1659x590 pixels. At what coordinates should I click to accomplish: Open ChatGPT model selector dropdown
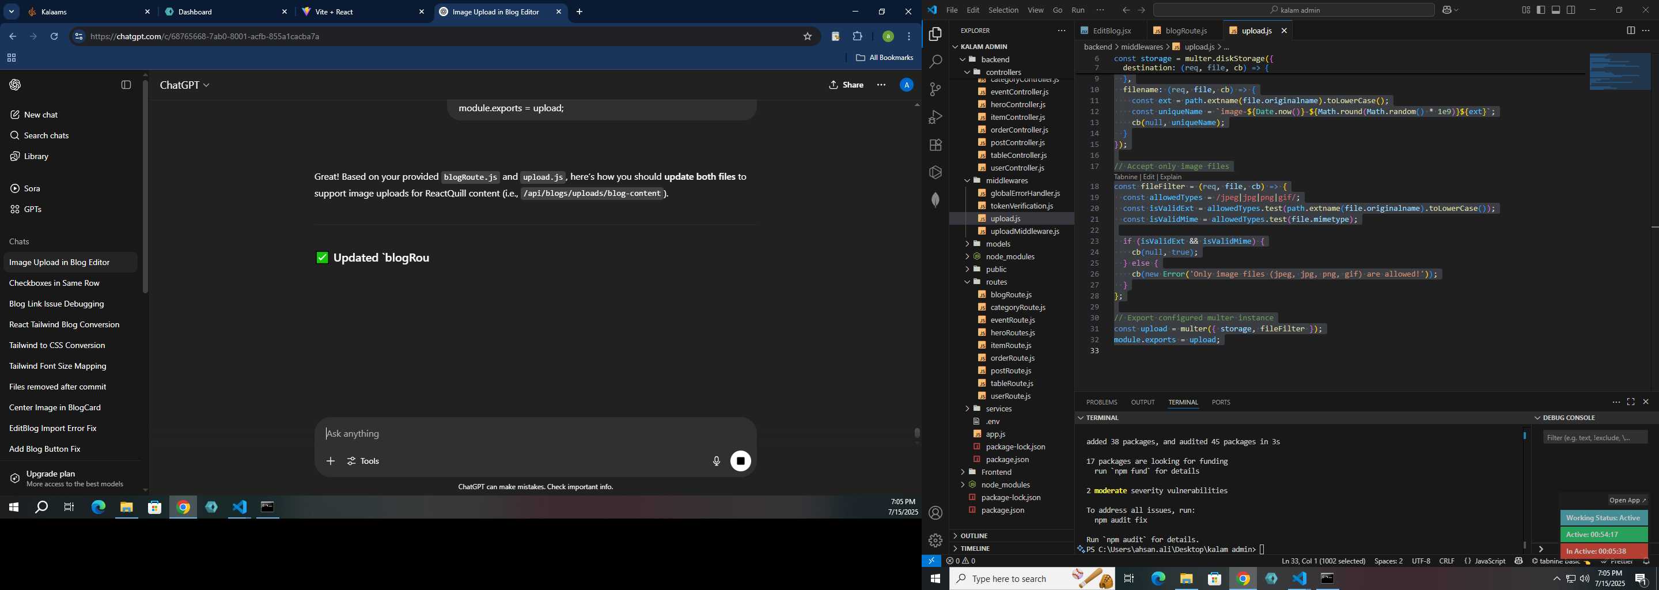(x=185, y=85)
